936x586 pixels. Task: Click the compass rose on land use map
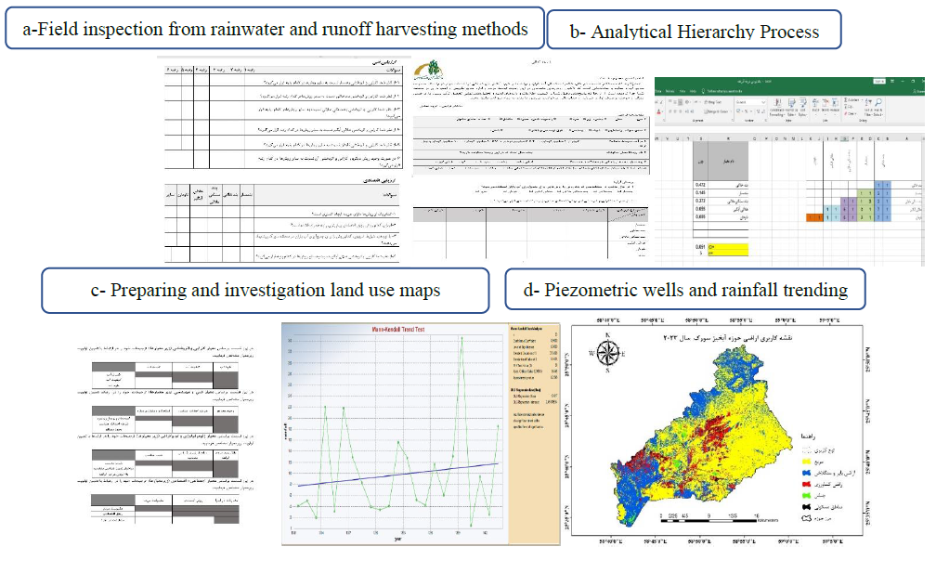point(609,353)
